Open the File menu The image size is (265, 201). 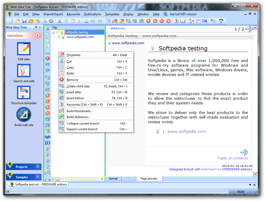17,14
